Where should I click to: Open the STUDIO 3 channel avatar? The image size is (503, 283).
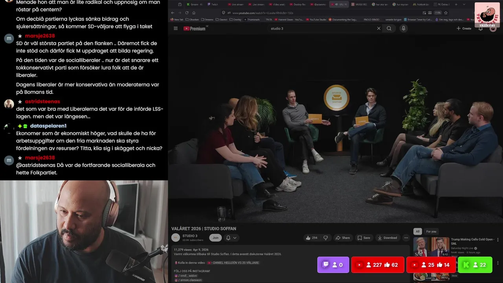pyautogui.click(x=176, y=237)
